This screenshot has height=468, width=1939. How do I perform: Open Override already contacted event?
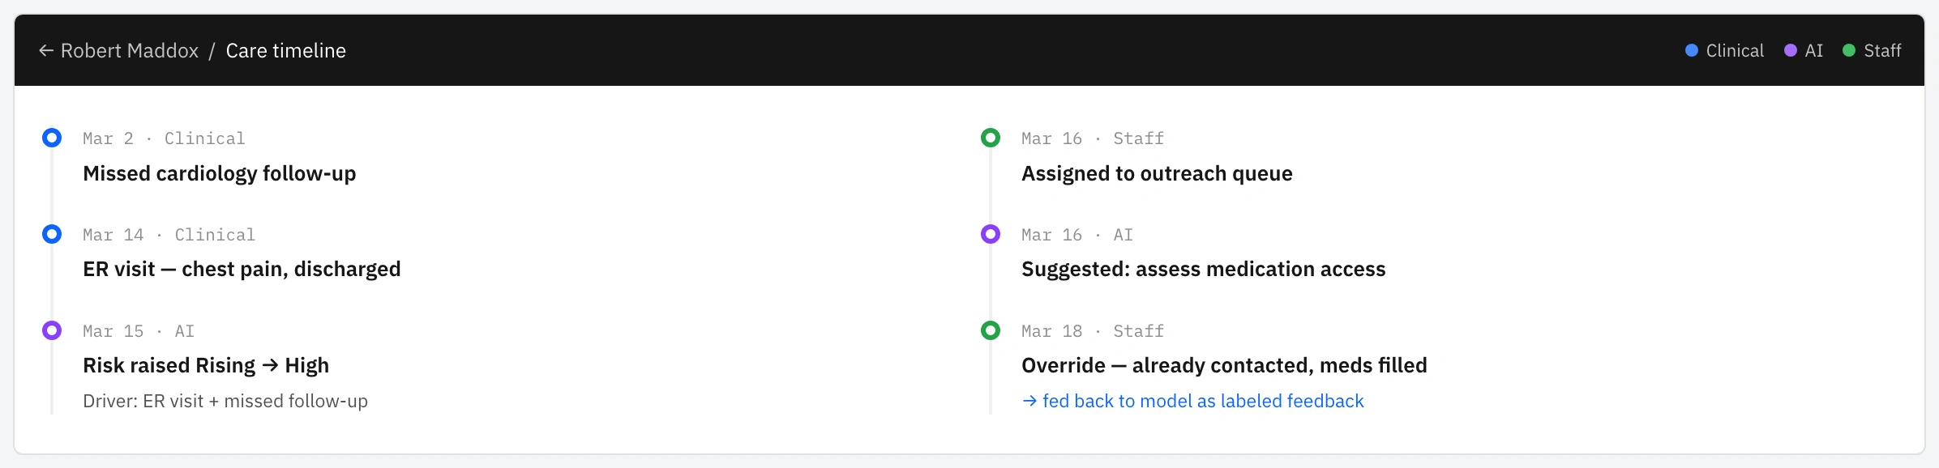[x=1224, y=365]
